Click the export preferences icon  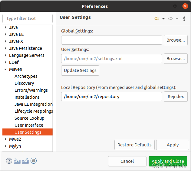click(25, 161)
